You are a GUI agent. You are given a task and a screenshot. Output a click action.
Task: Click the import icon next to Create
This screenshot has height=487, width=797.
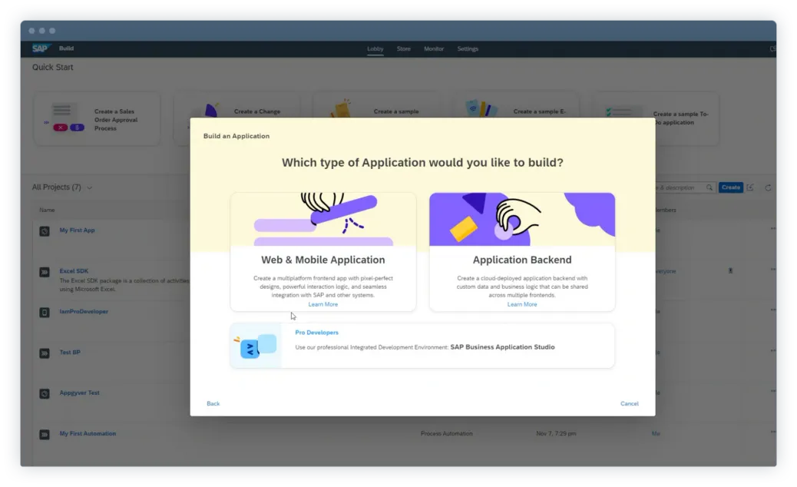[750, 187]
